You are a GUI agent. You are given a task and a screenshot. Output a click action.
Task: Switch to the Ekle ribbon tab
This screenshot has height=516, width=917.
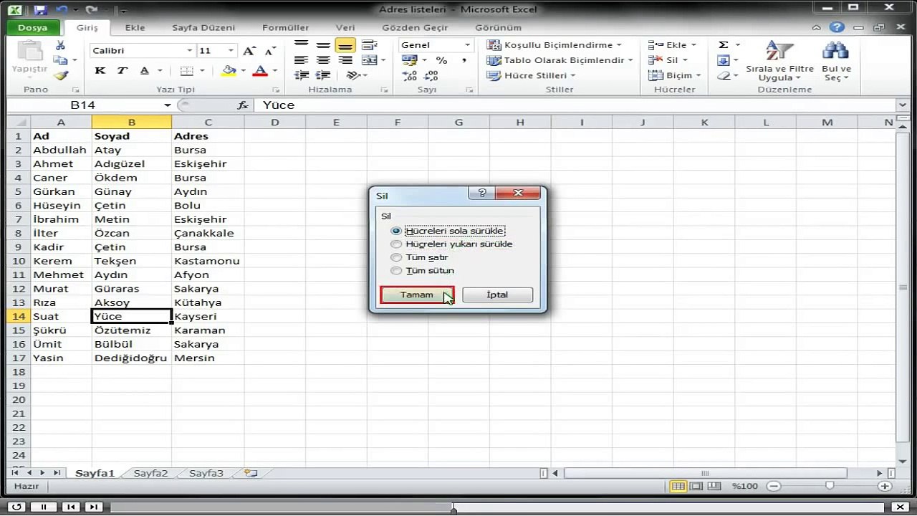[135, 28]
